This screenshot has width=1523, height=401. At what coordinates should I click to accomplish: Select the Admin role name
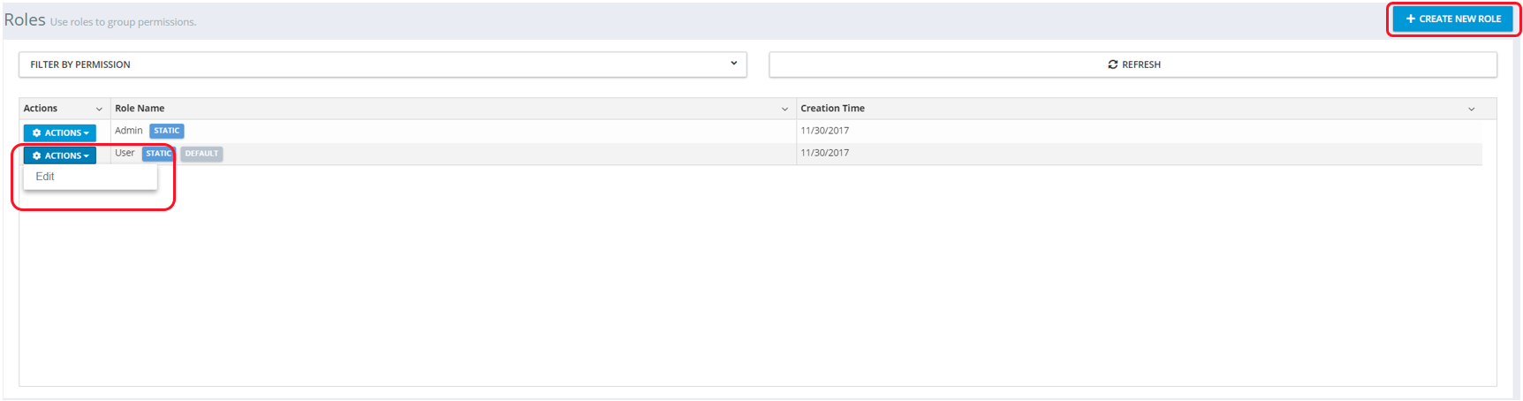(128, 131)
